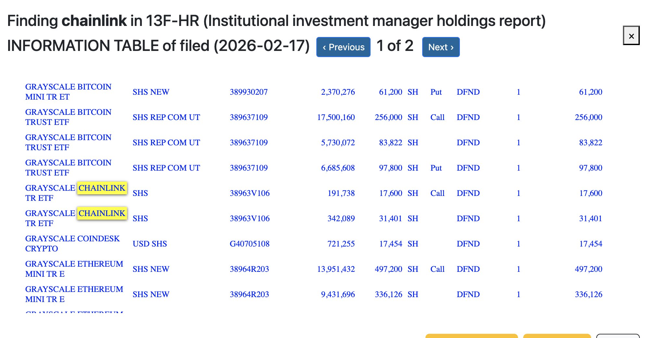Click the 721,255 value cell

pos(341,244)
